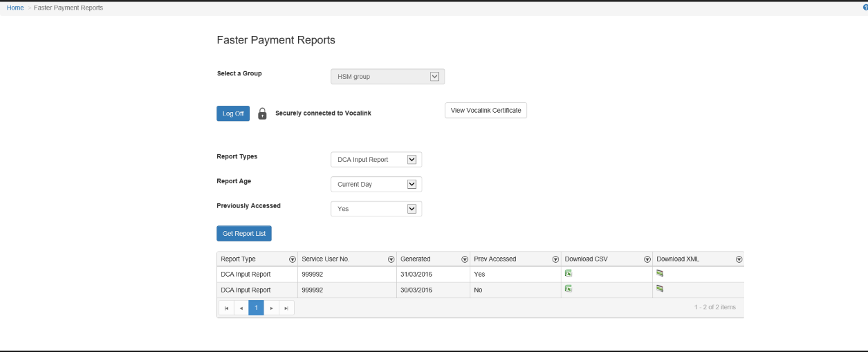Open filter menu on Download XML column
This screenshot has width=868, height=352.
[x=739, y=259]
